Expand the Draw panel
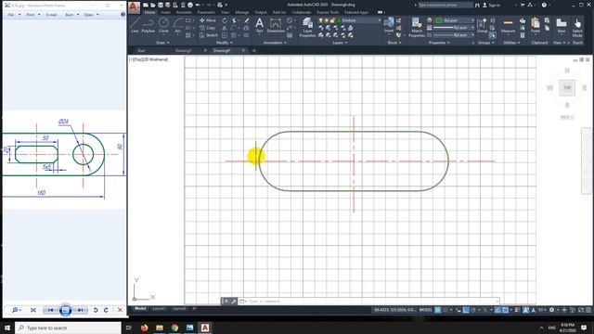The height and width of the screenshot is (334, 594). (162, 43)
